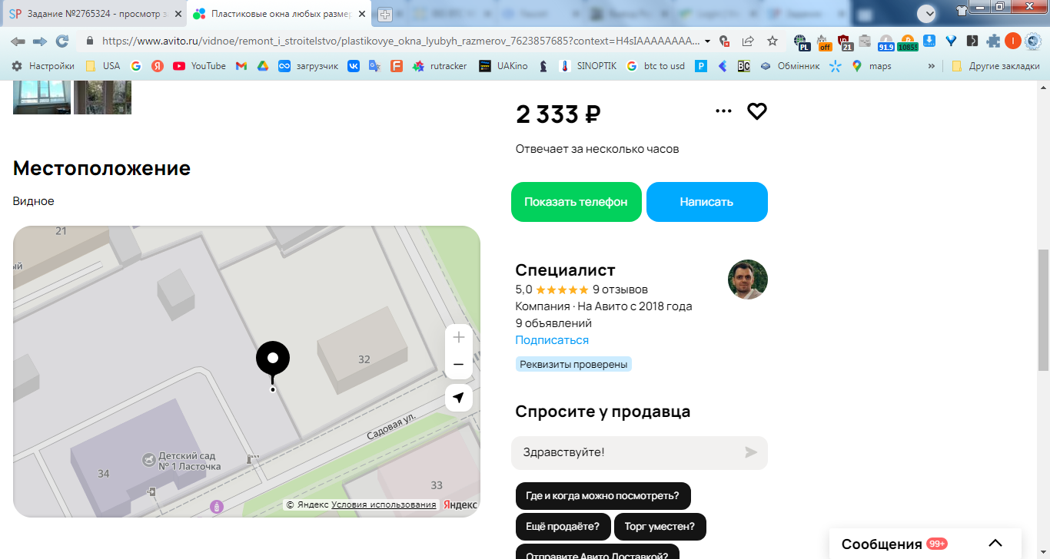Image resolution: width=1050 pixels, height=559 pixels.
Task: Open the tab search dropdown arrow
Action: tap(927, 13)
